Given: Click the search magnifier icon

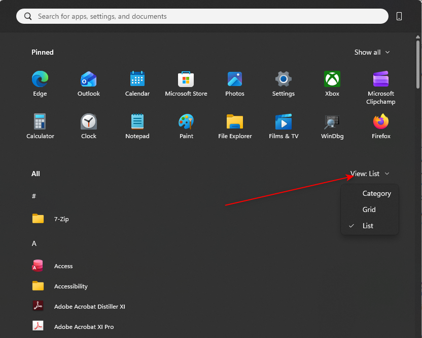Looking at the screenshot, I should click(x=28, y=16).
